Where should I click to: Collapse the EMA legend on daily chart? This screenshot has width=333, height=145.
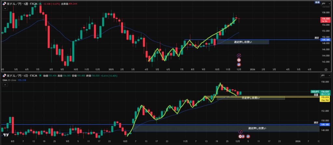coord(5,85)
